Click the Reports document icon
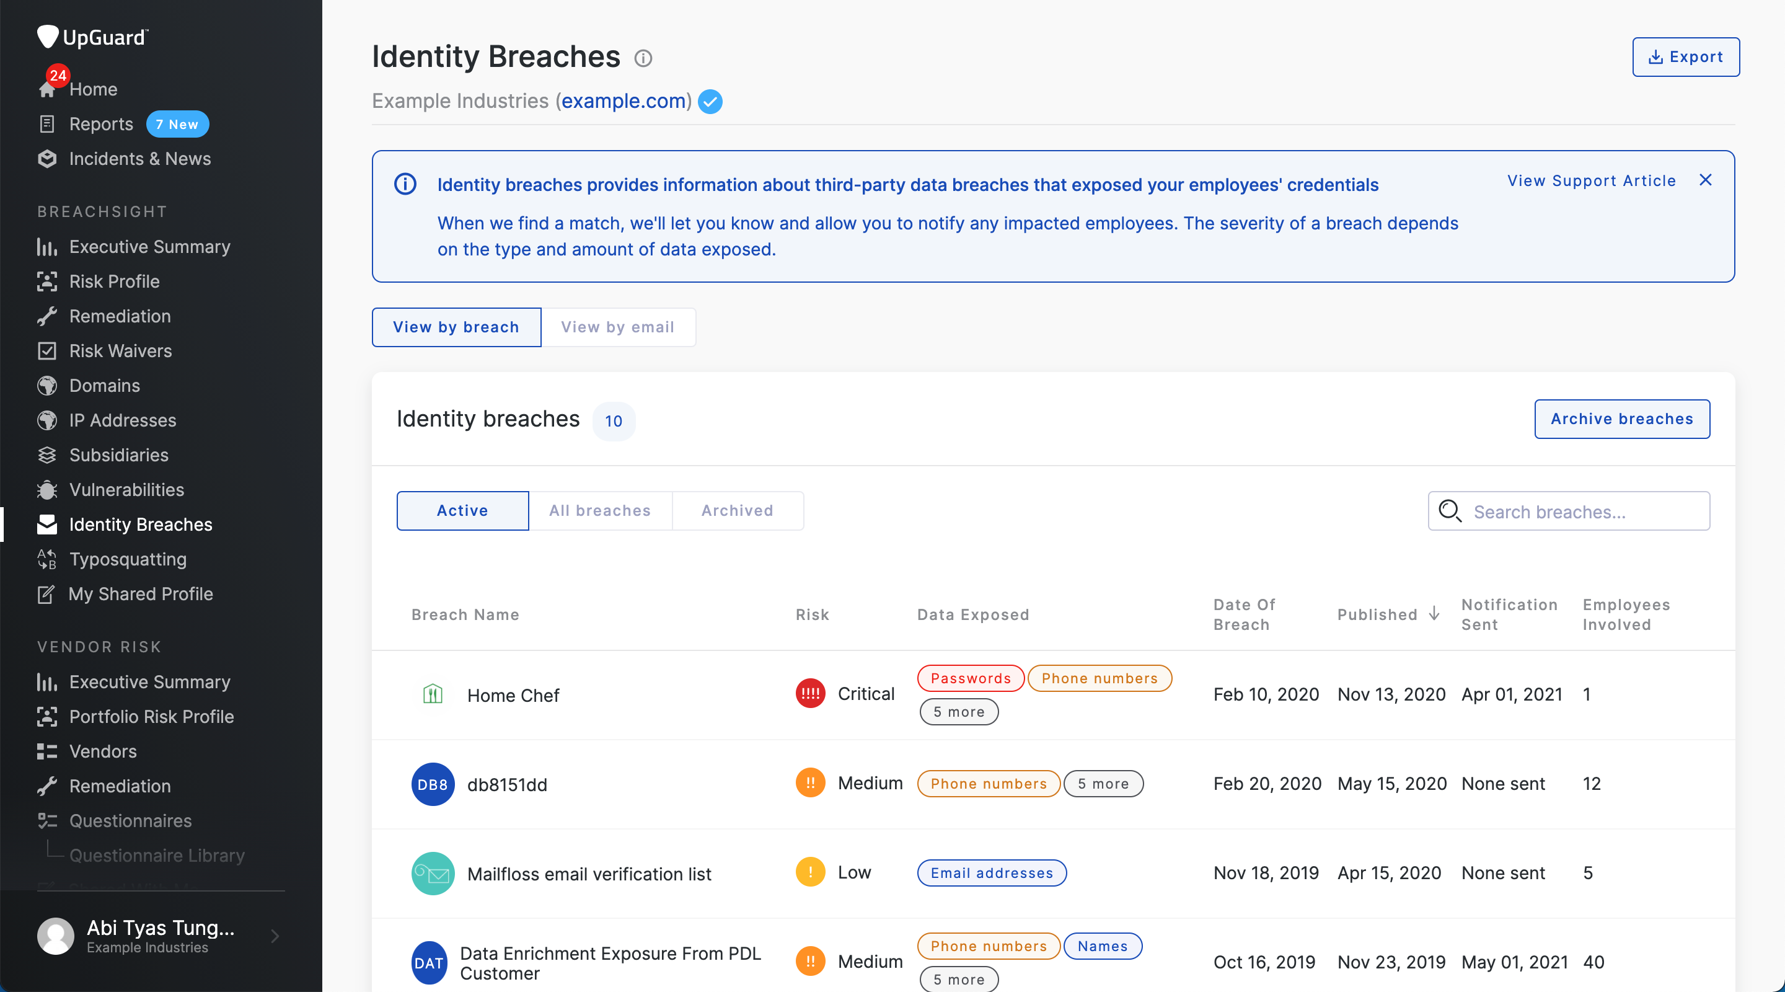The image size is (1785, 992). click(47, 124)
